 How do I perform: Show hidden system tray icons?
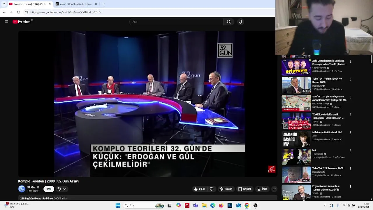tap(325, 205)
